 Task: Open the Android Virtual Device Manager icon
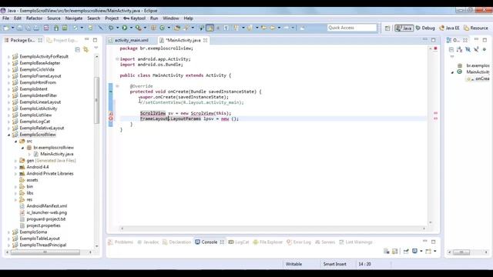click(x=65, y=28)
